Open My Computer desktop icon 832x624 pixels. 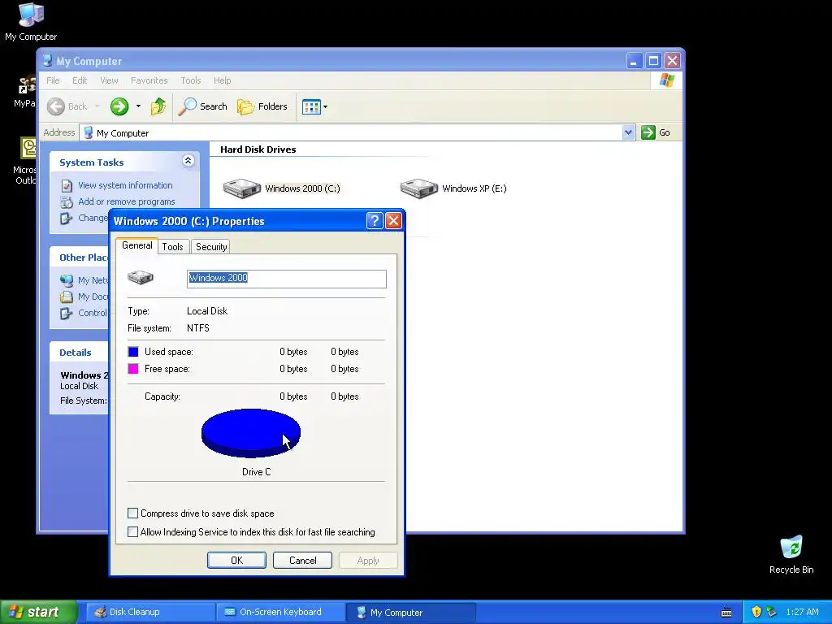[31, 22]
